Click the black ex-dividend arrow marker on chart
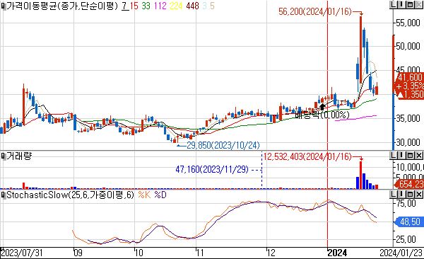The width and height of the screenshot is (424, 259). pos(322,107)
